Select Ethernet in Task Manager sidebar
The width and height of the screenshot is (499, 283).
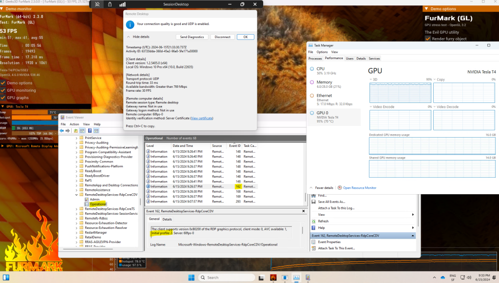coord(334,100)
